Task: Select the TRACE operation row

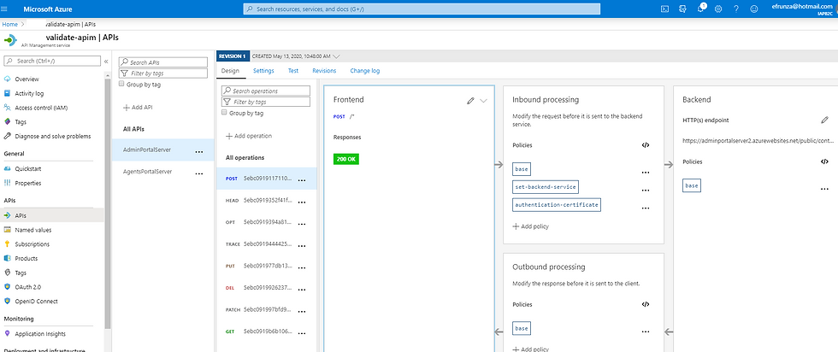Action: tap(266, 244)
